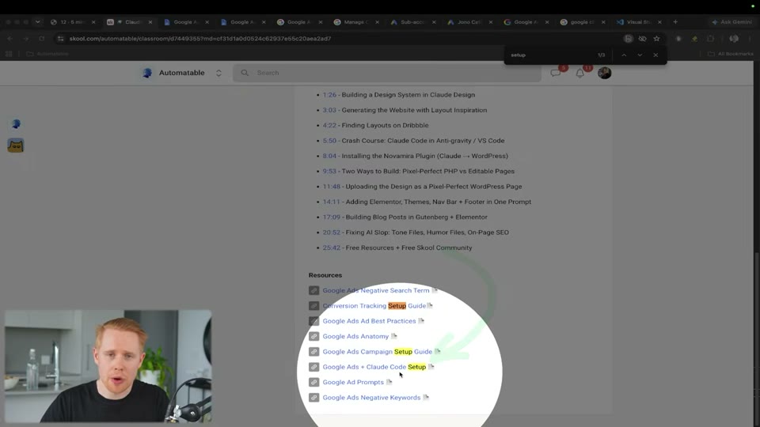Open Google Ads Anatomy resource
This screenshot has width=760, height=427.
click(x=355, y=337)
